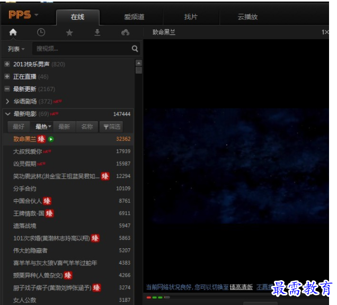Click the 臻 badge beside 笑功震武林
Screen dimensions: 337x305
pos(105,176)
